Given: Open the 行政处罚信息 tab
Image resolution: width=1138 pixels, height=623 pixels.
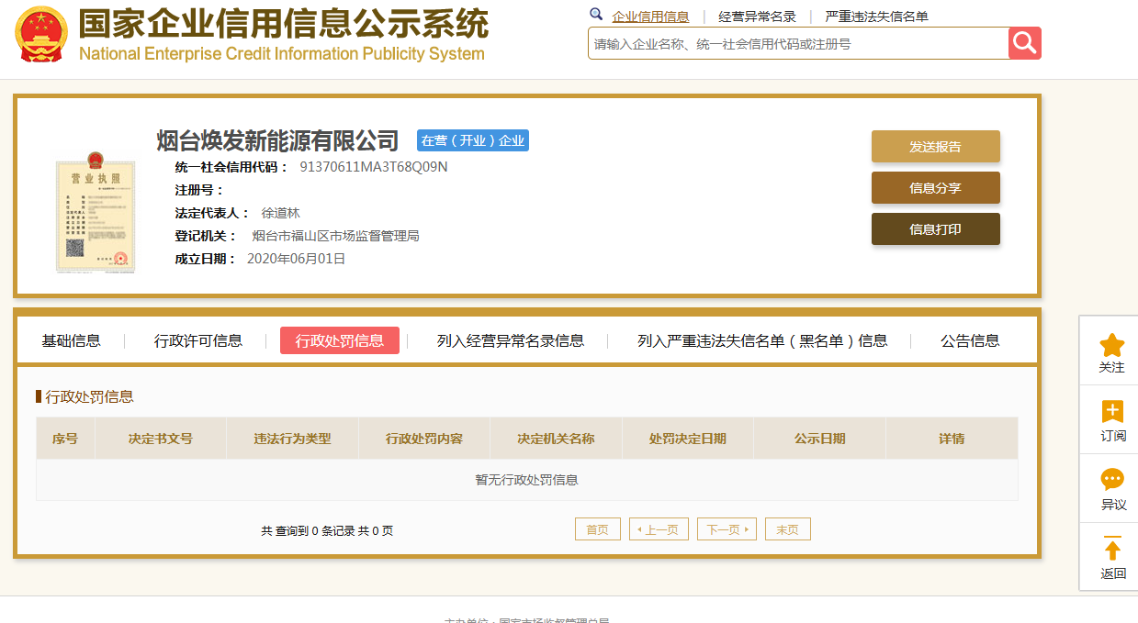Looking at the screenshot, I should (x=340, y=340).
